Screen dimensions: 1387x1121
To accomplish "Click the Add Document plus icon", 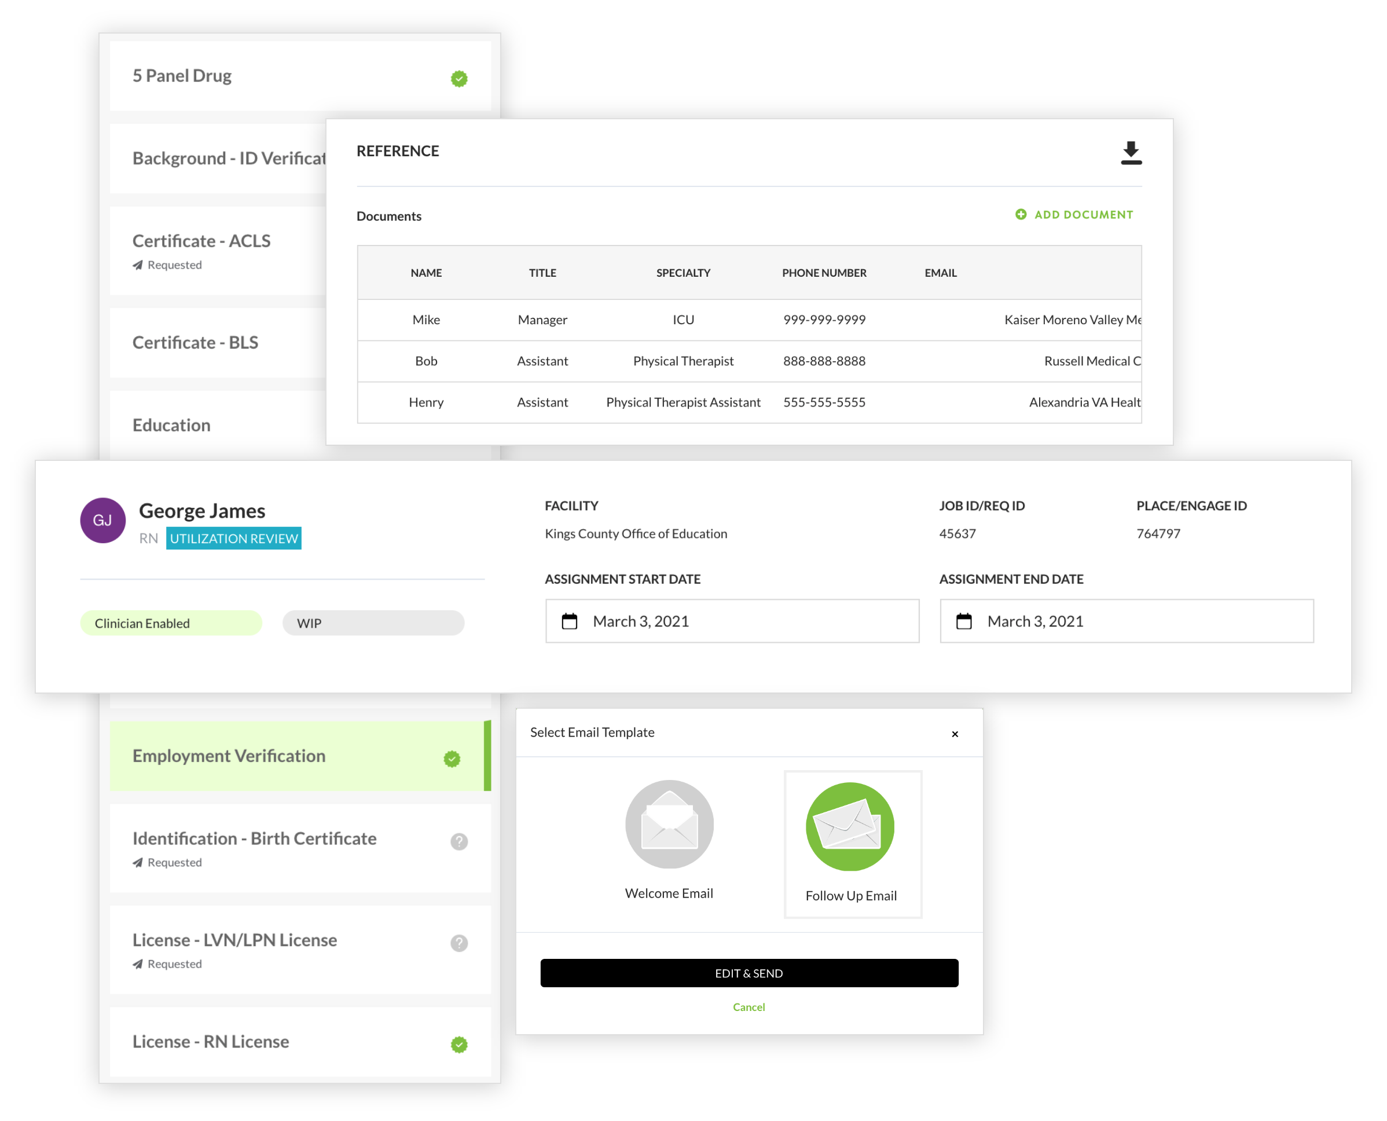I will click(x=1021, y=214).
